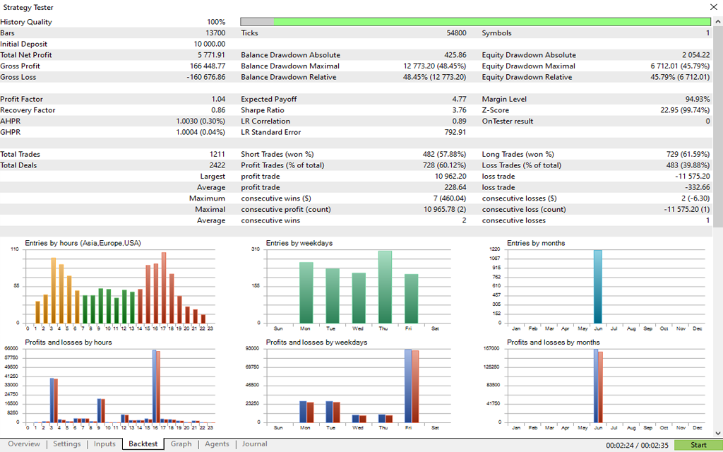Click the Jun bar in Entries by months

pyautogui.click(x=598, y=286)
